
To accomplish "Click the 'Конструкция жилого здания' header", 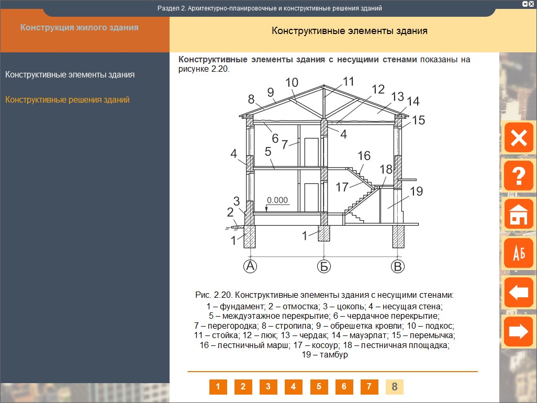I will coord(80,27).
